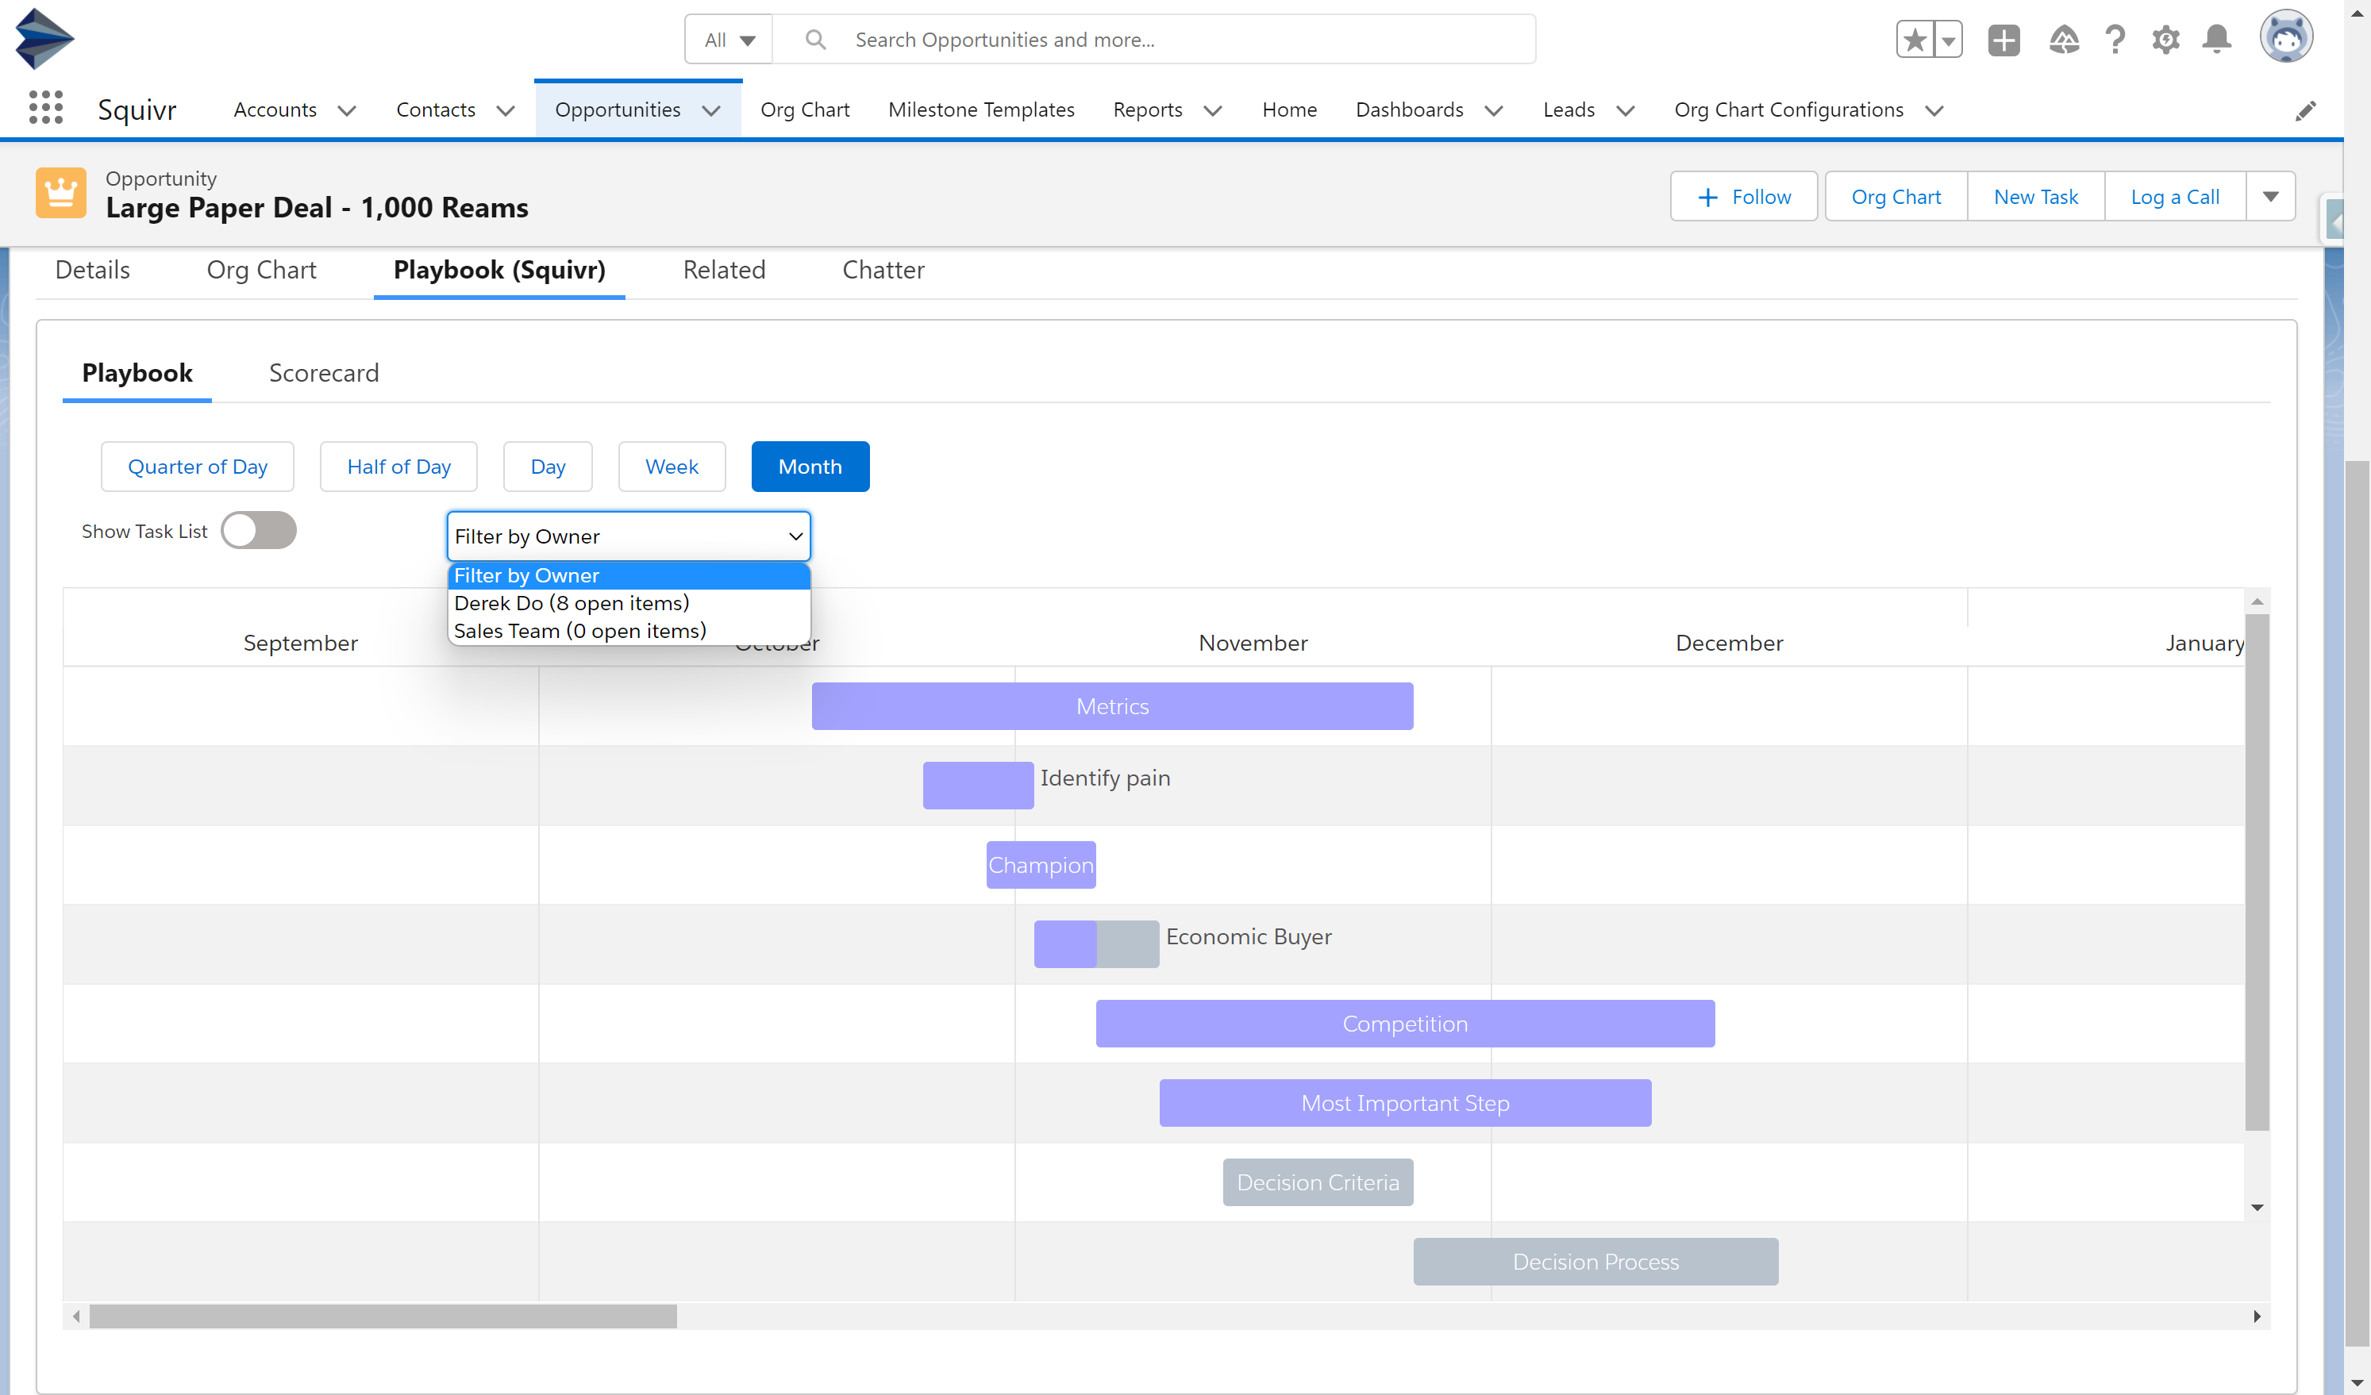Open more actions dropdown beside Log a Call

pyautogui.click(x=2270, y=197)
